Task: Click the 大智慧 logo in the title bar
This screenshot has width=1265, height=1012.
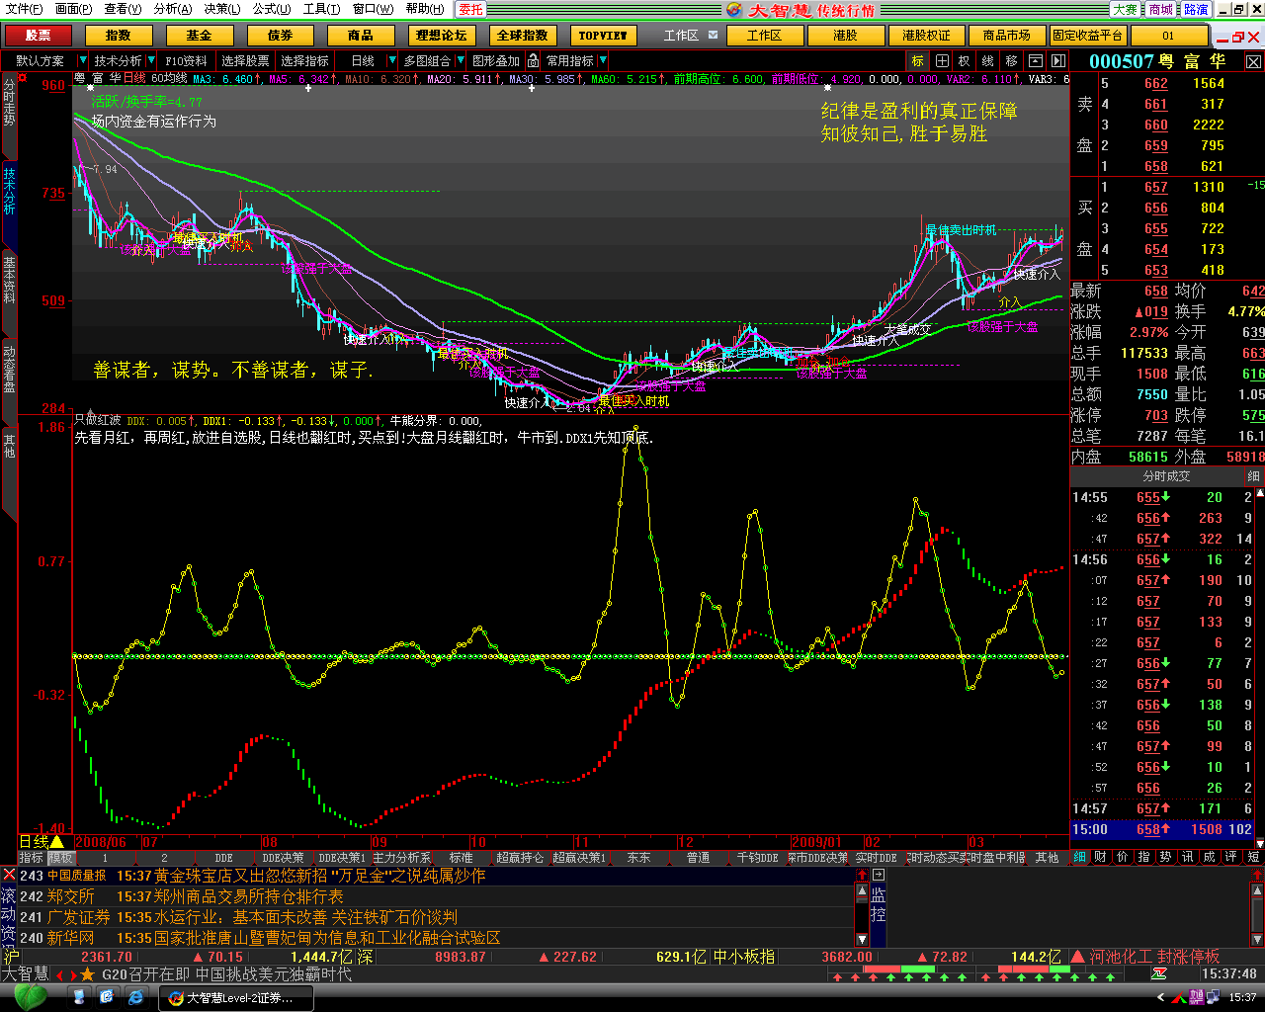Action: [x=734, y=9]
